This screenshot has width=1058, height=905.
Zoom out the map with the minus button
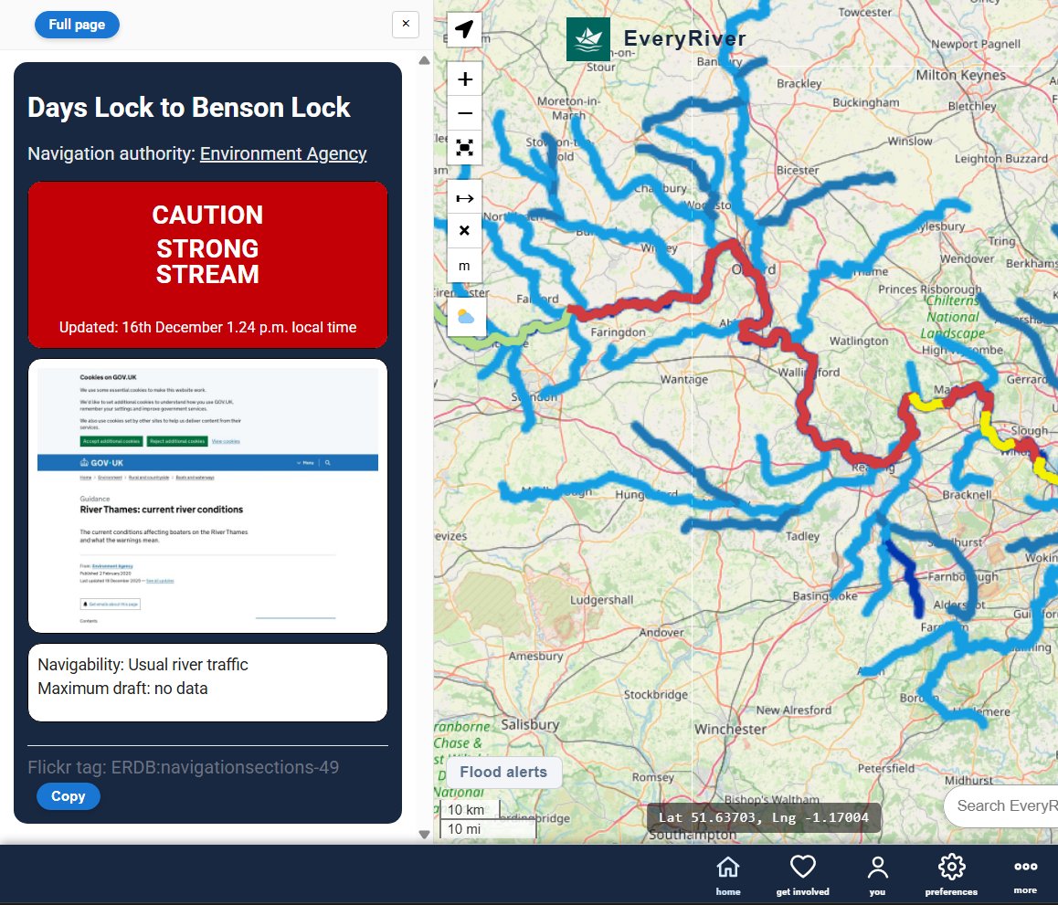[x=464, y=113]
